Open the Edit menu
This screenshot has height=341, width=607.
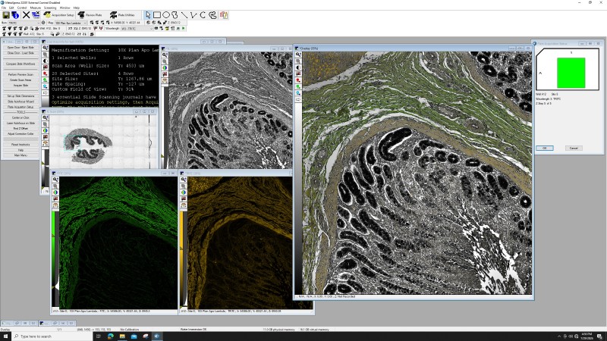[11, 8]
